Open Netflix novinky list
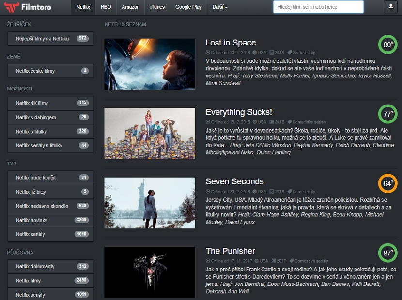Screen dimensions: 402x300 [50, 220]
